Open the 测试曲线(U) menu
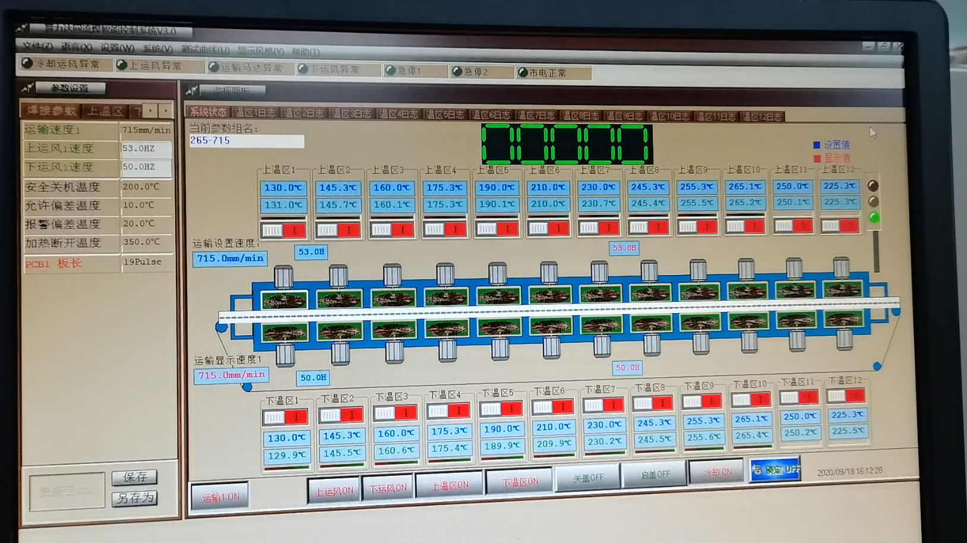Screen dimensions: 967x543 pos(205,50)
